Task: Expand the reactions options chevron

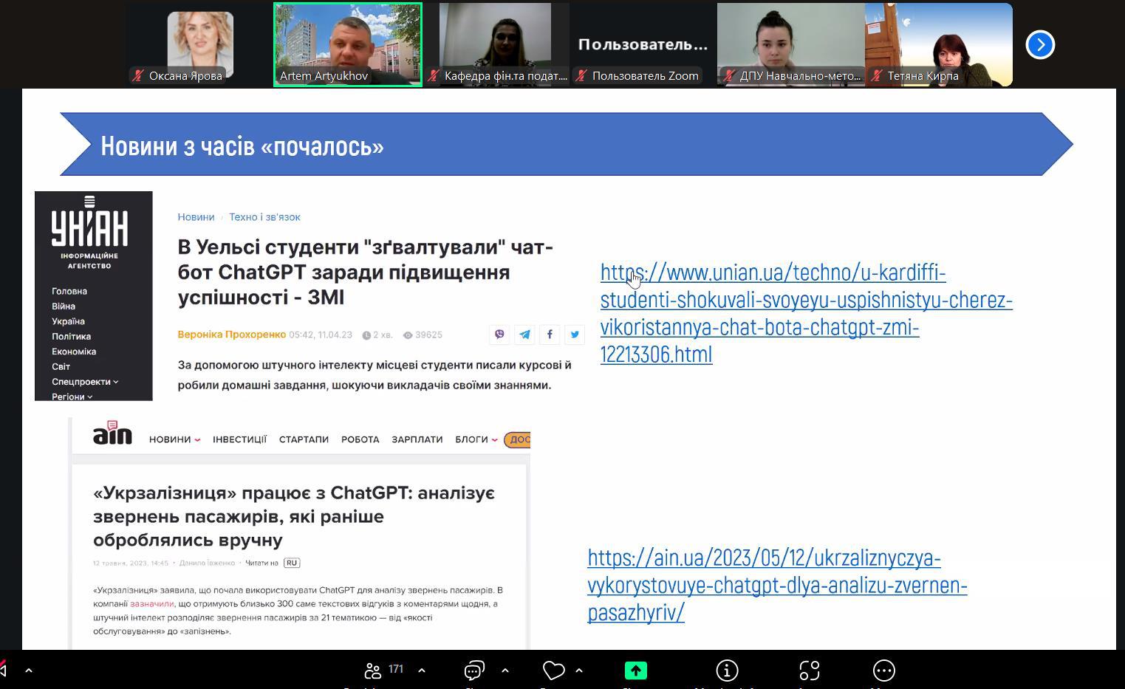Action: [x=579, y=671]
